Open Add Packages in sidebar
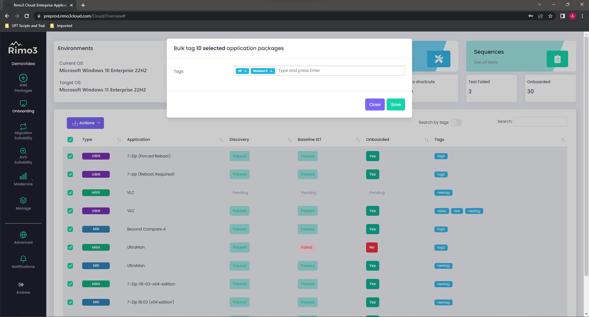This screenshot has width=589, height=317. (x=23, y=83)
